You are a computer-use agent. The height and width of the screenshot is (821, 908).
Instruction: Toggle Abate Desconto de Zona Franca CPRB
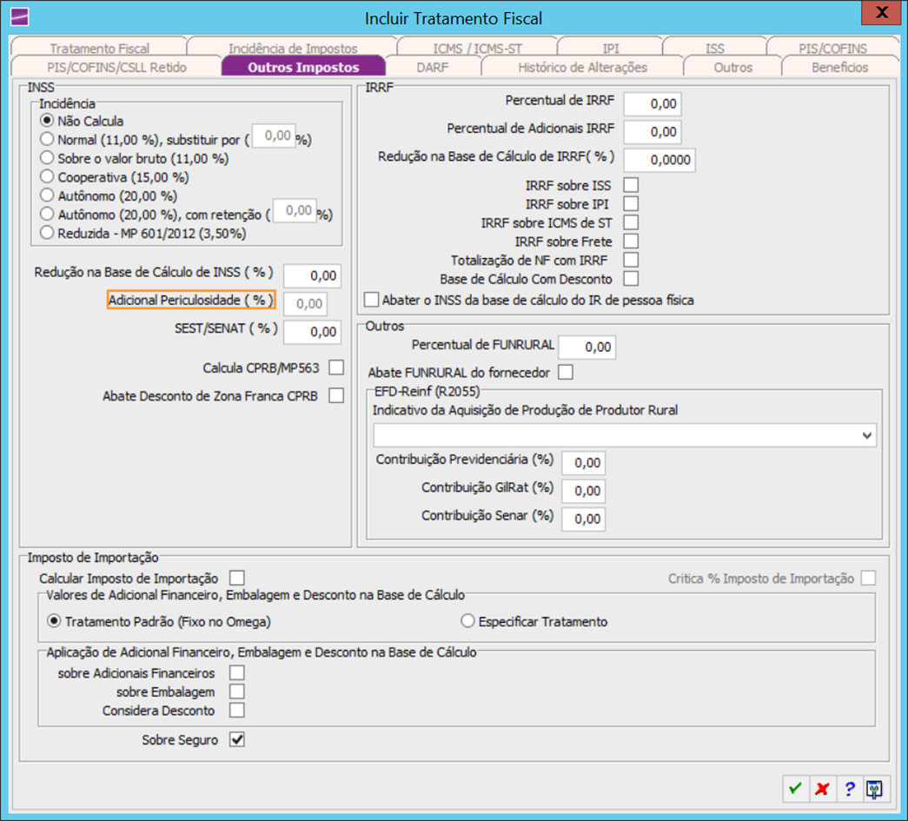click(x=336, y=395)
